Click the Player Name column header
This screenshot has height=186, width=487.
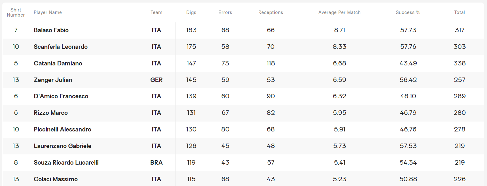[x=48, y=12]
